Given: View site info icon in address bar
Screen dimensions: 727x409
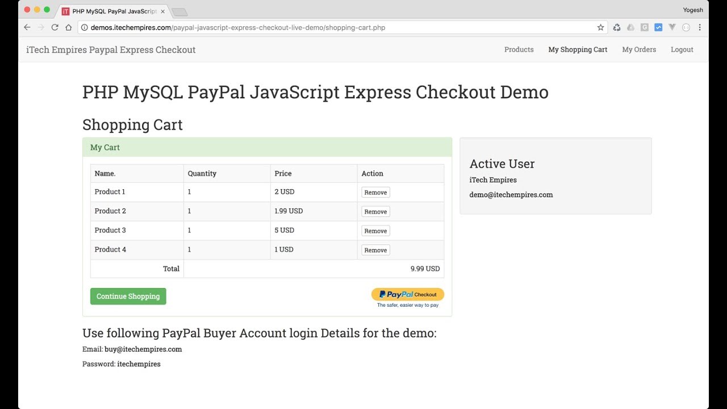Looking at the screenshot, I should (84, 27).
